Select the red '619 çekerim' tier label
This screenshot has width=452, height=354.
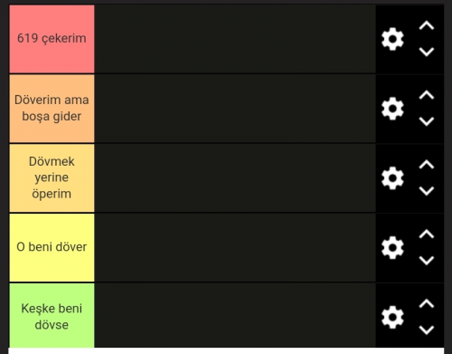(x=52, y=39)
